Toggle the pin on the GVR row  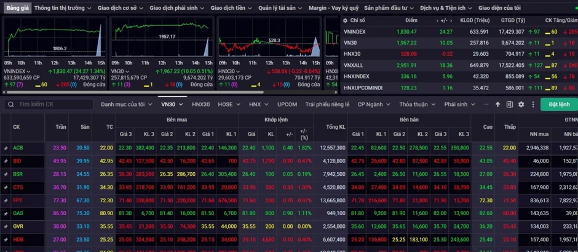[x=6, y=227]
